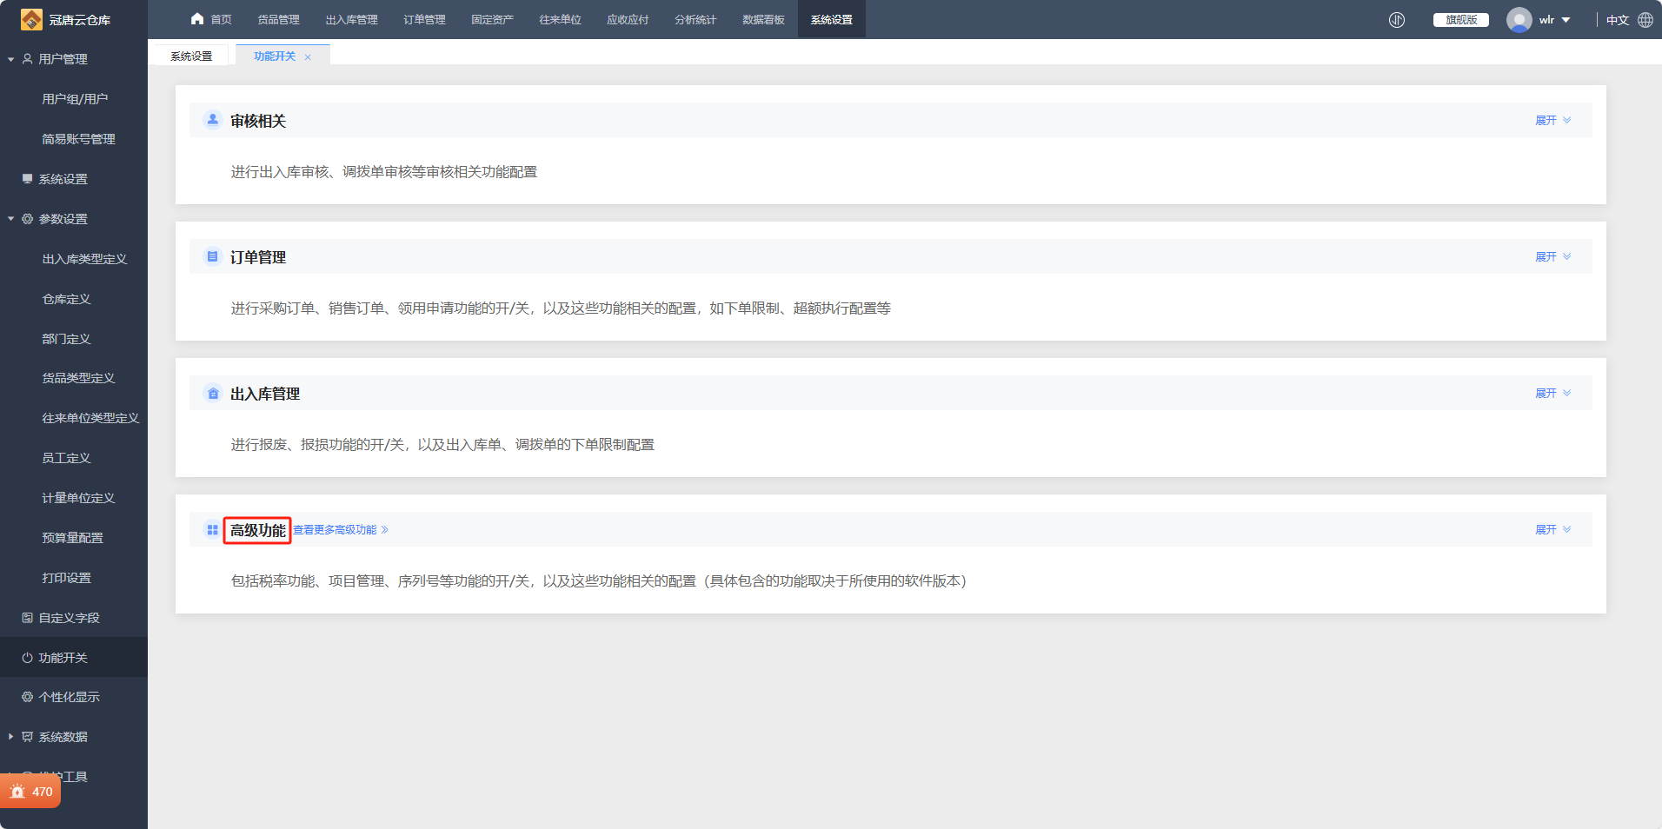Click the 订单管理 section icon
The image size is (1662, 829).
pos(213,256)
